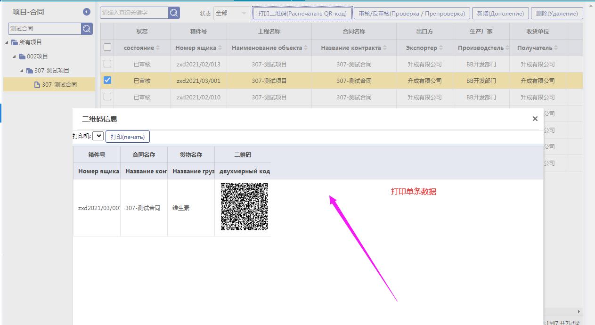This screenshot has height=325, width=595.
Task: Click sort arrows on состояние column
Action: (158, 48)
